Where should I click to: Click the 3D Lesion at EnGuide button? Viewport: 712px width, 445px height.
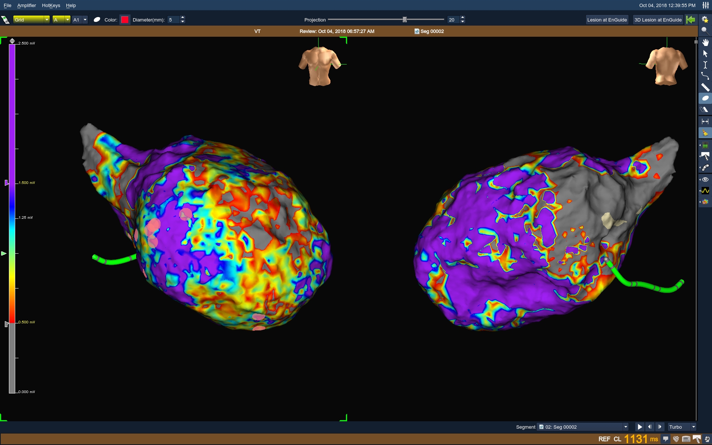(x=658, y=20)
